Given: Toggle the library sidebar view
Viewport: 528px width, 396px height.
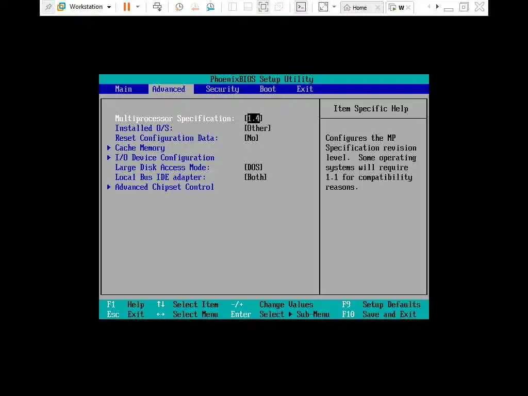Looking at the screenshot, I should [x=233, y=7].
